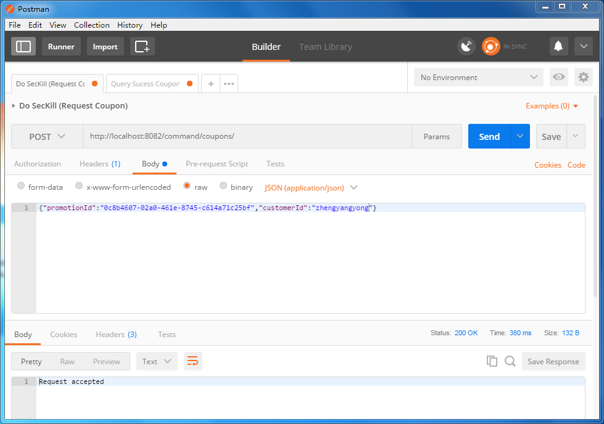This screenshot has height=424, width=604.
Task: Open environment settings gear icon
Action: point(583,77)
